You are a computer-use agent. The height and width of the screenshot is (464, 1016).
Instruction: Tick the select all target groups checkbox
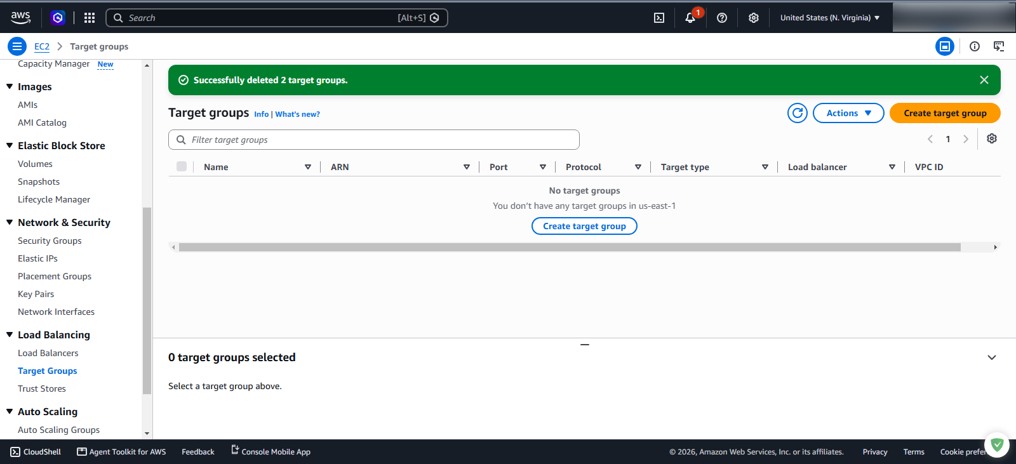click(182, 166)
